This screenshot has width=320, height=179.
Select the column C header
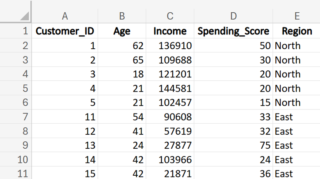click(x=170, y=16)
